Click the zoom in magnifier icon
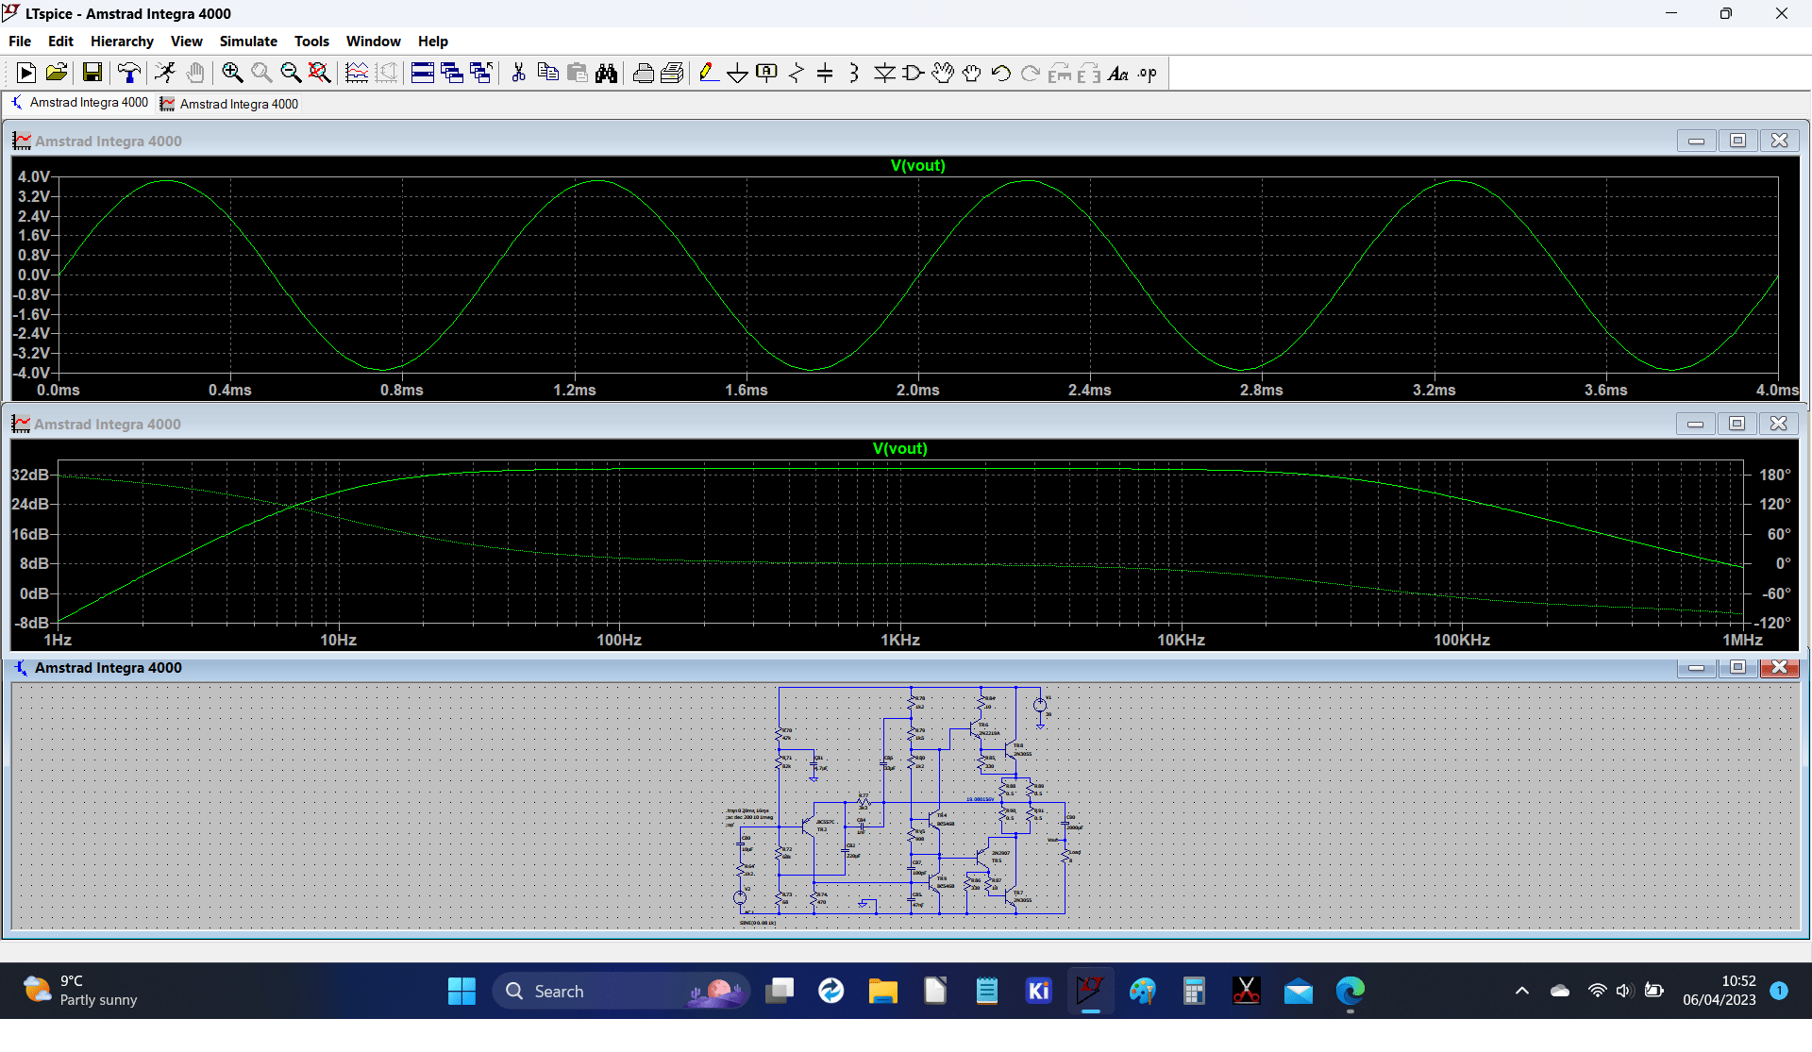Screen dimensions: 1812x1052 coord(232,73)
